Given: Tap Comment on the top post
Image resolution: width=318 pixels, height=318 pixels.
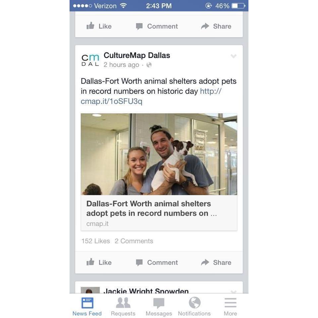Looking at the screenshot, I should (157, 26).
